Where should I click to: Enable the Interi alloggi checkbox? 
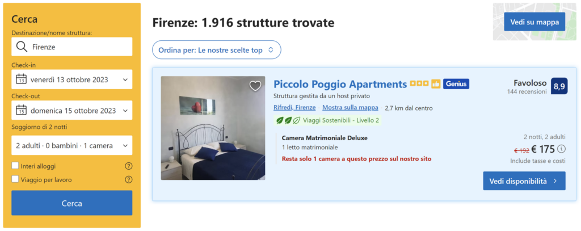pyautogui.click(x=15, y=166)
